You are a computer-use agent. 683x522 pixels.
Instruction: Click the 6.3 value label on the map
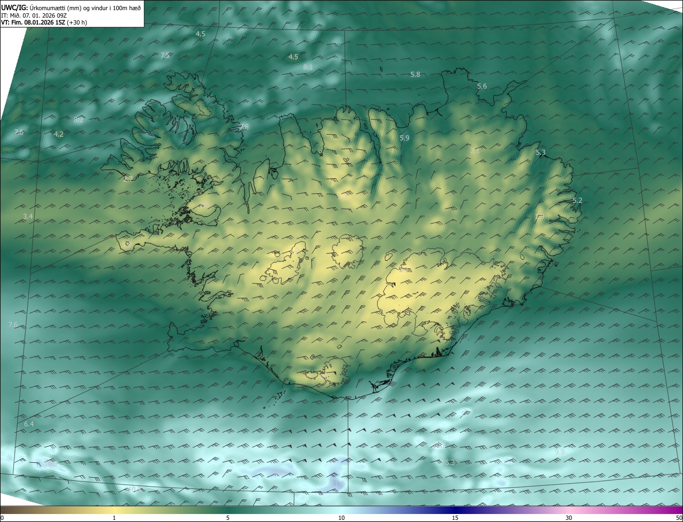pos(450,463)
